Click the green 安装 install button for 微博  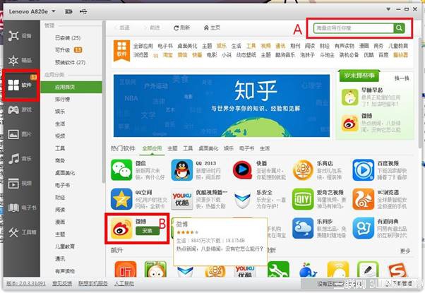point(148,231)
